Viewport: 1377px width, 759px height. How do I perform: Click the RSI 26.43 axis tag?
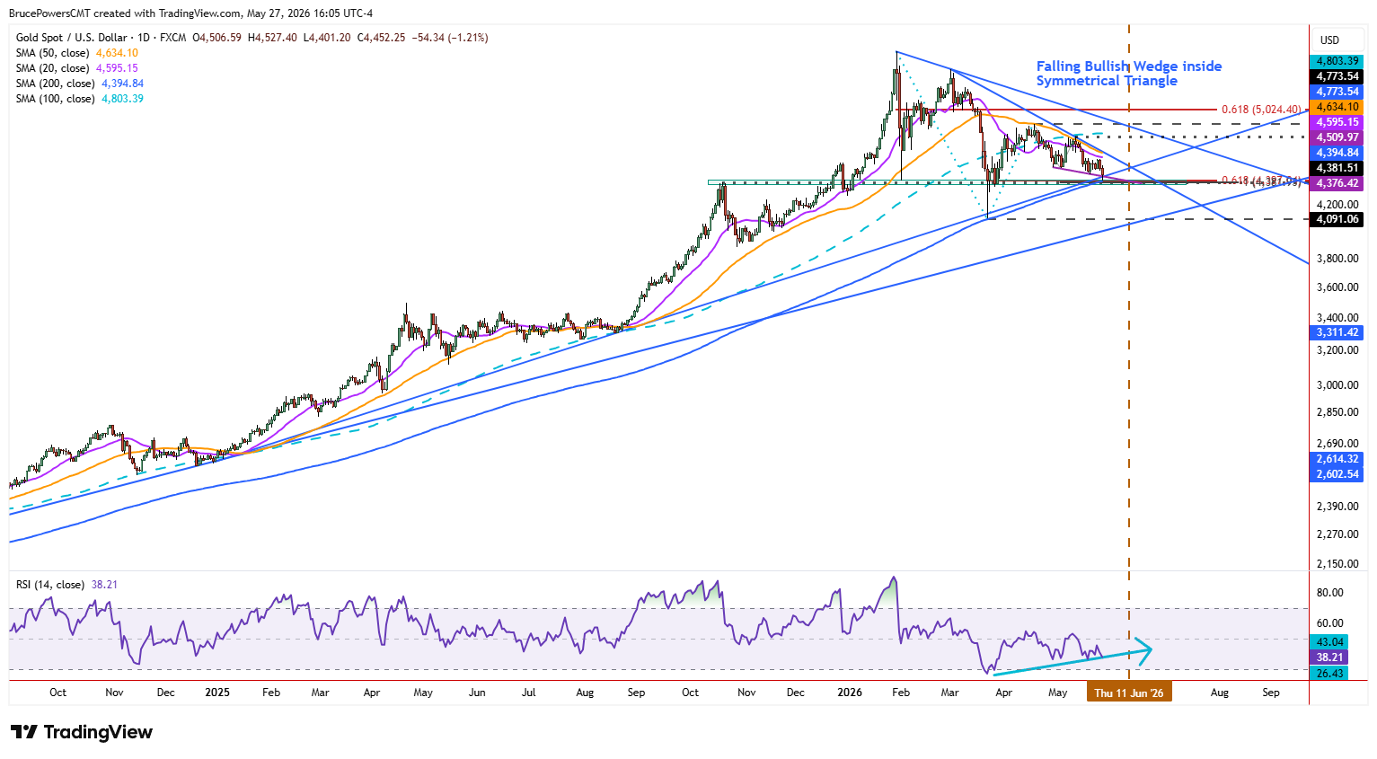coord(1329,673)
